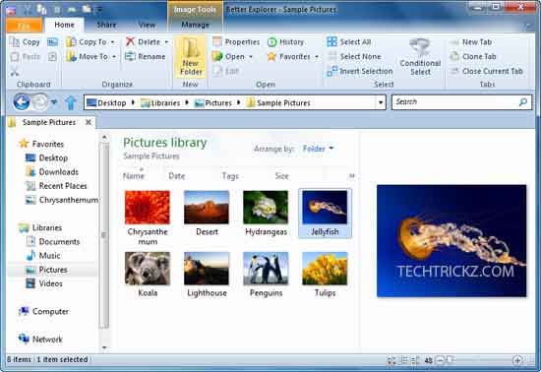The image size is (541, 372).
Task: Click Clone Tab
Action: (x=473, y=57)
